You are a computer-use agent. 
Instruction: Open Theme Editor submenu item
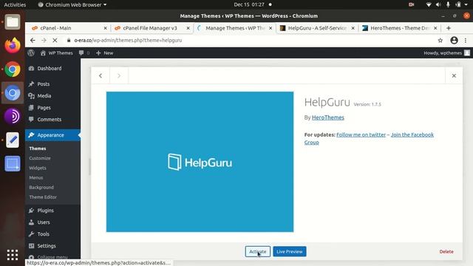(x=43, y=197)
